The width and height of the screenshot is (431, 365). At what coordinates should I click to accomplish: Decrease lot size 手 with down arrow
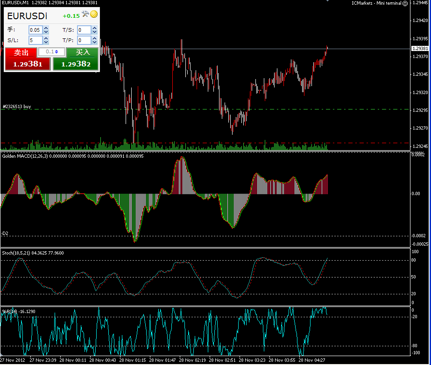[x=46, y=32]
